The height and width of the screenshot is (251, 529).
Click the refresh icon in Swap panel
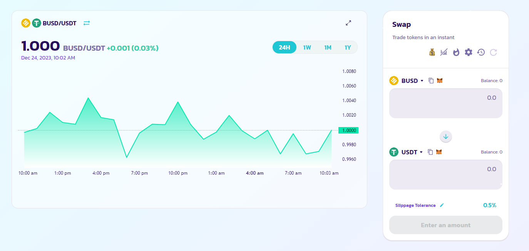493,52
